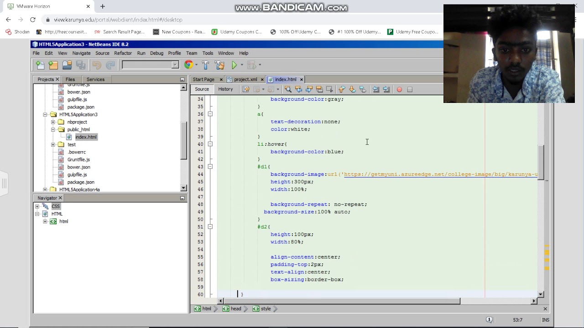Select index.html in Projects tree
Viewport: 584px width, 328px height.
(86, 137)
